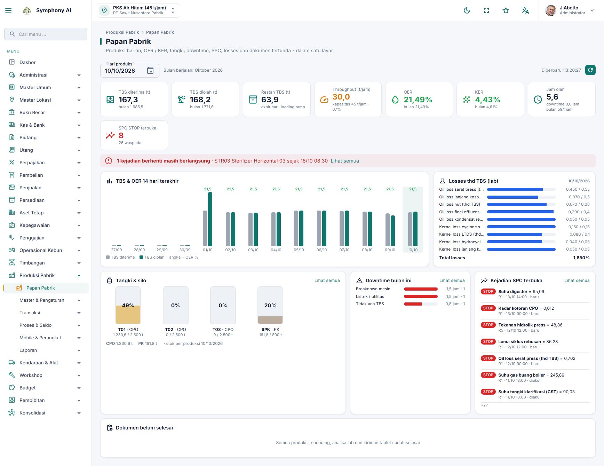Click the TBS diterima card icon
This screenshot has height=466, width=604.
point(110,100)
